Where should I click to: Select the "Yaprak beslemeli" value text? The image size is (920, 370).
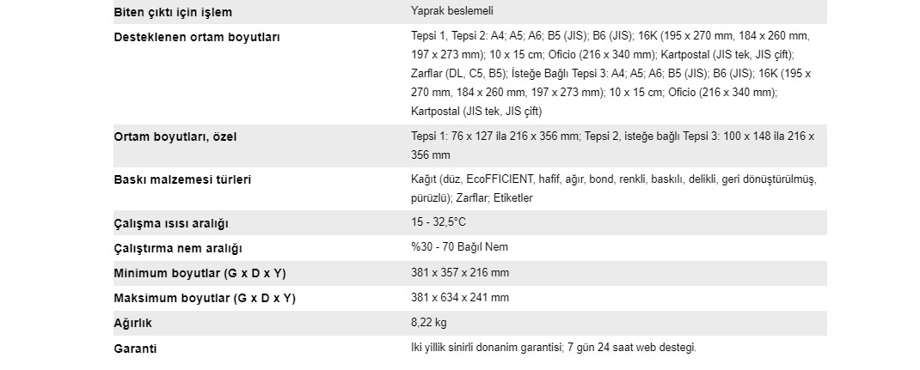[451, 13]
